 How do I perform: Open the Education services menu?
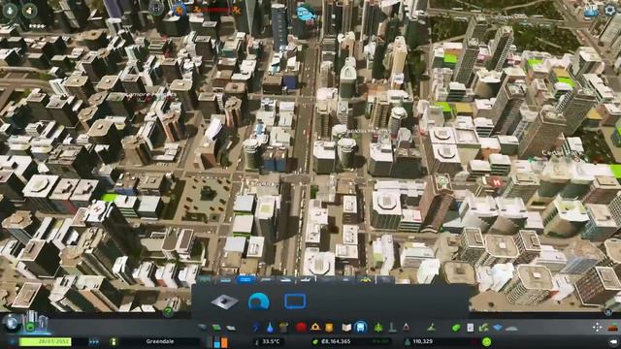[x=346, y=328]
